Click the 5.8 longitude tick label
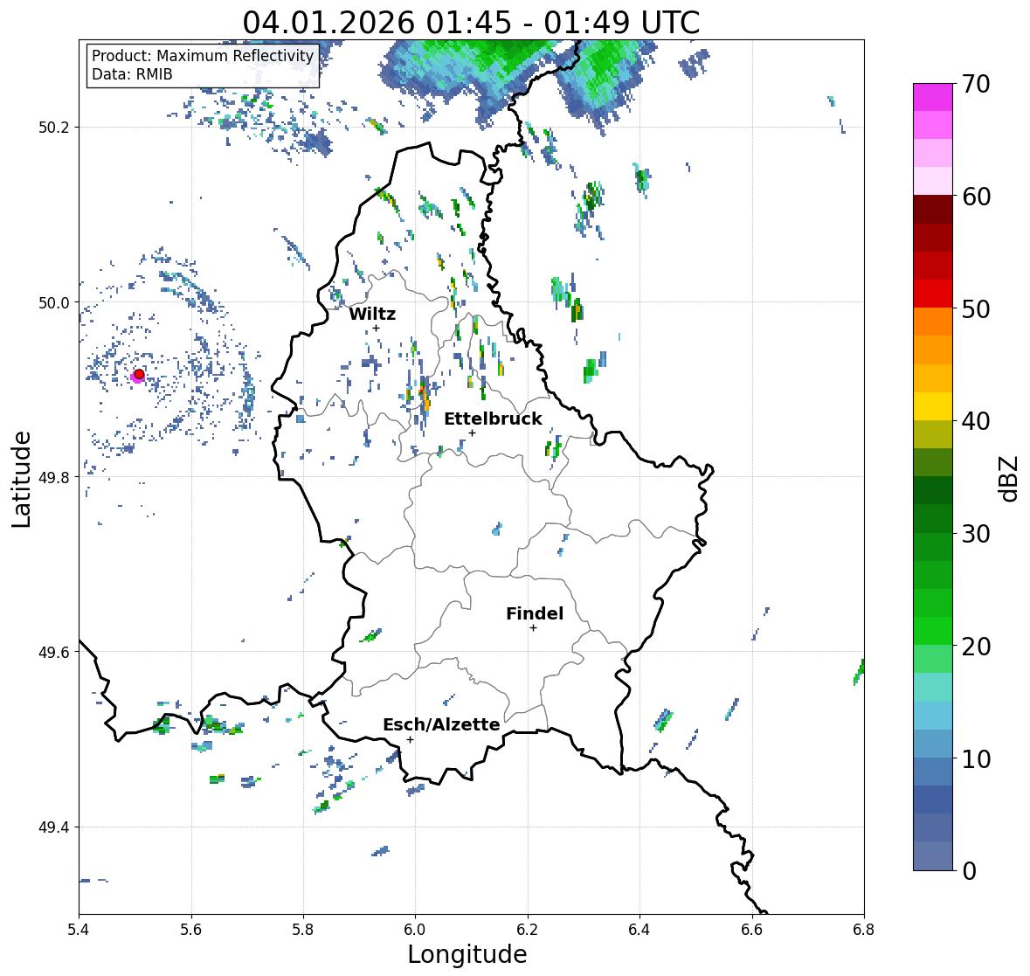Screen dimensions: 1030x976 (x=303, y=930)
